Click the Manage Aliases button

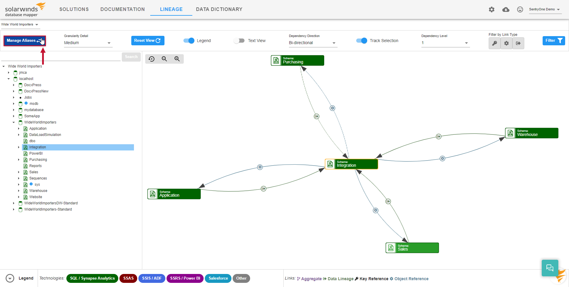[25, 41]
